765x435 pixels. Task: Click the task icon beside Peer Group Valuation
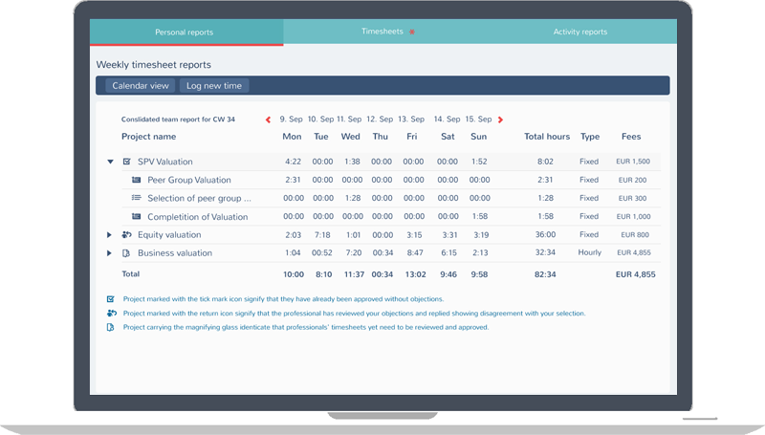137,180
